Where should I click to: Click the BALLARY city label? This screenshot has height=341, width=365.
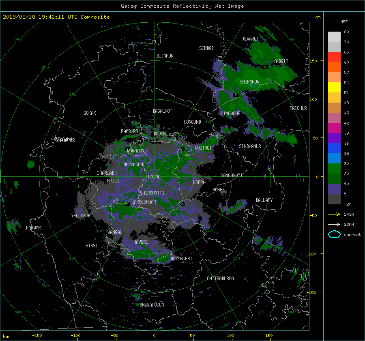coord(264,200)
